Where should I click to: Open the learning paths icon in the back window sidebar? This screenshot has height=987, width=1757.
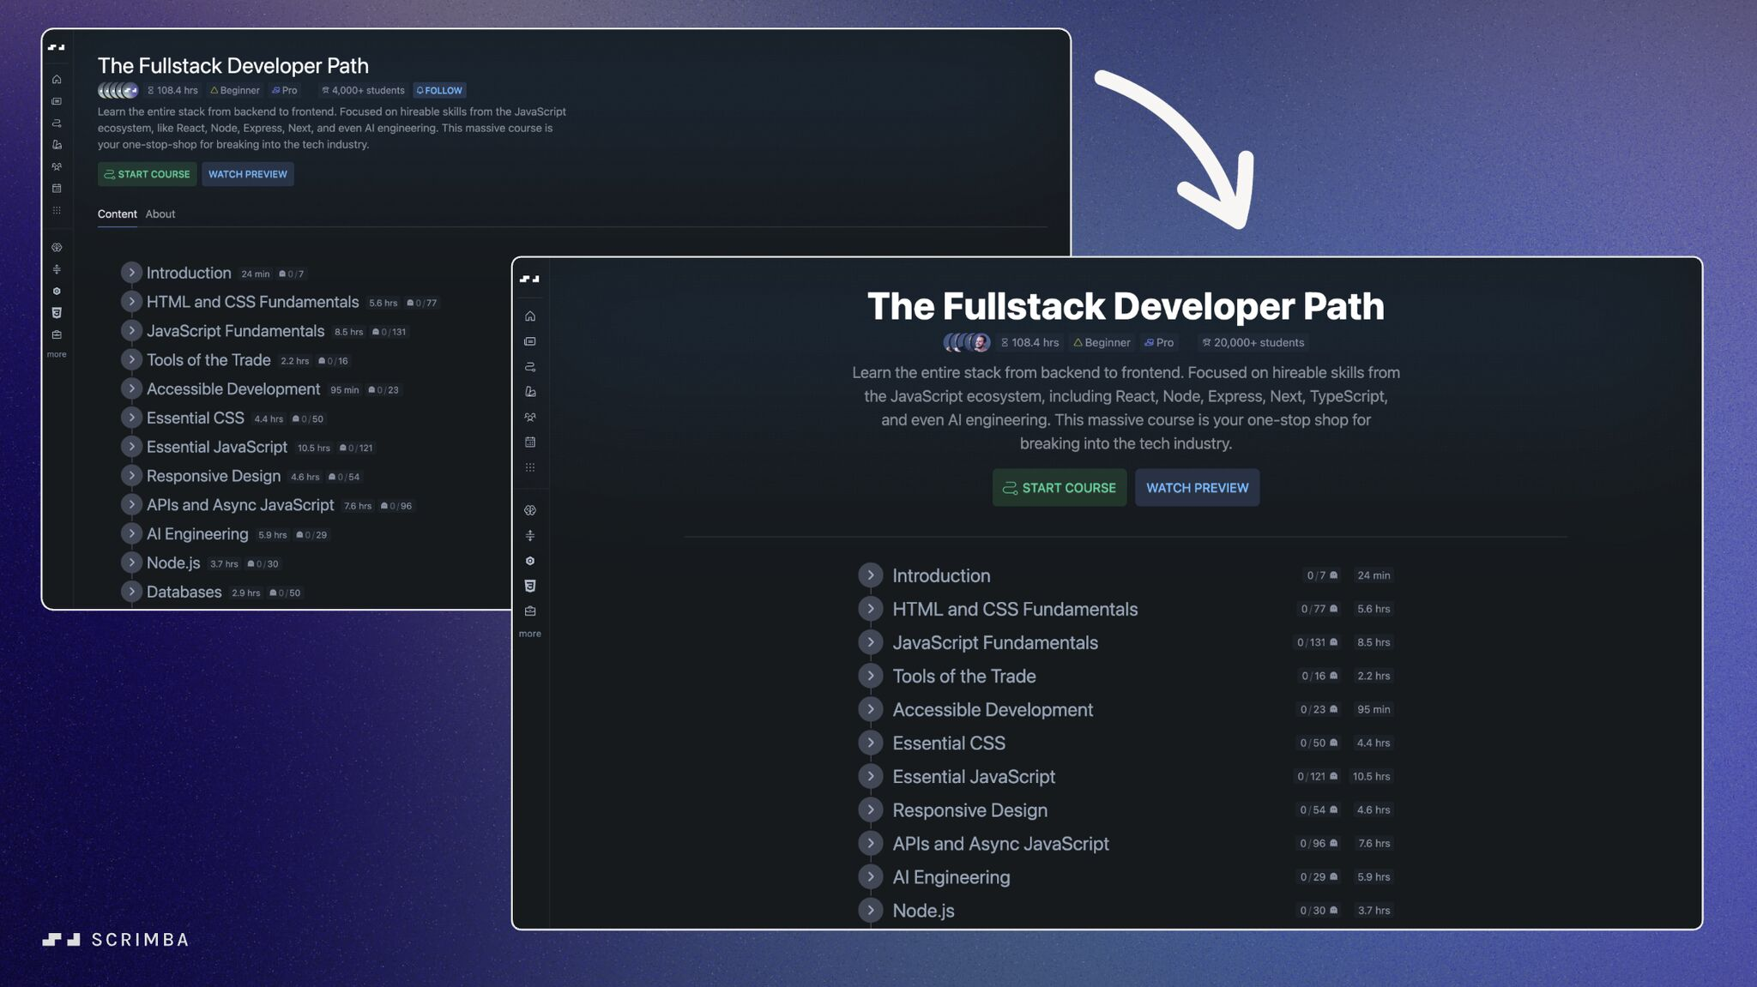[57, 123]
